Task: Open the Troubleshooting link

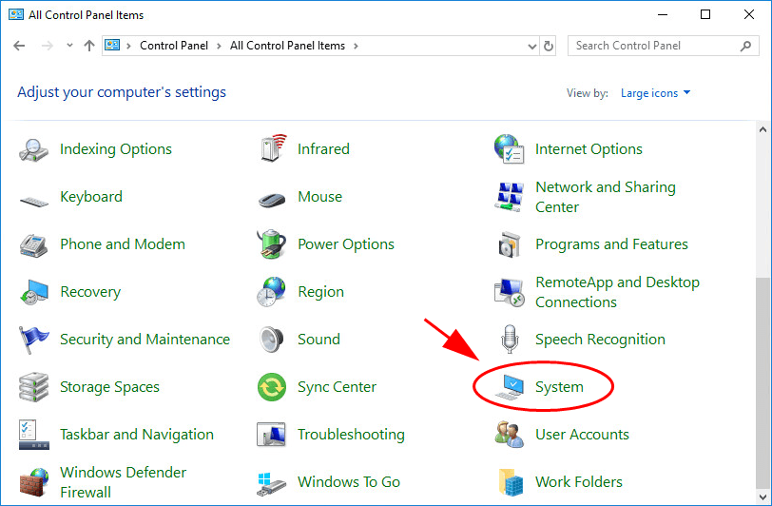Action: [351, 435]
